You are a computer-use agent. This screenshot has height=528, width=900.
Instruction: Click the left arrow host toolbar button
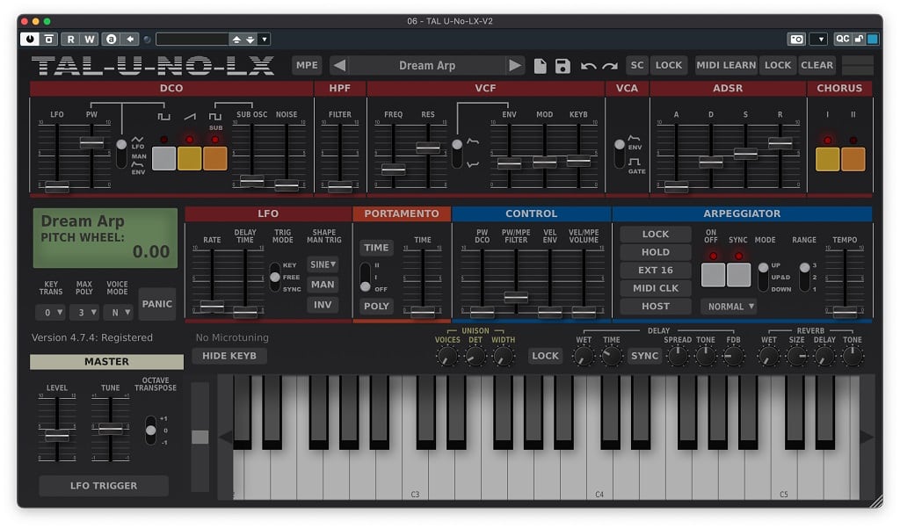130,39
